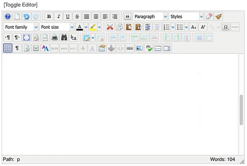Click the New Document icon
This screenshot has height=166, width=247.
click(x=17, y=16)
